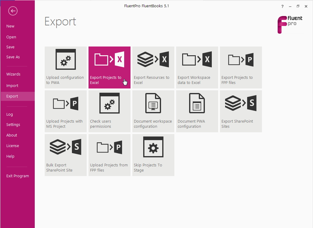Open Upload Projects with MS Project tile

point(66,111)
